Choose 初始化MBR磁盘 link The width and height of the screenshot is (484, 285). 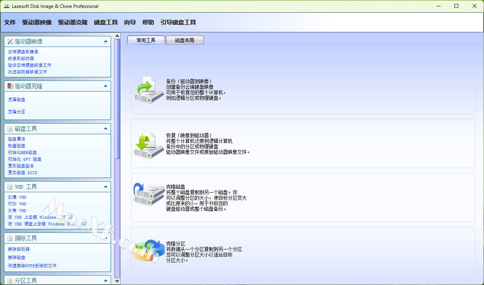tap(22, 152)
